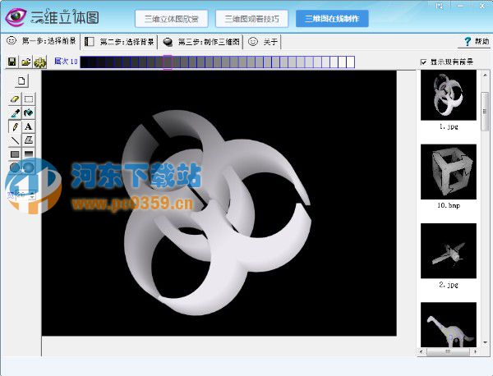The image size is (493, 376).
Task: Click the title bar dropdown menu icon
Action: pyautogui.click(x=440, y=6)
